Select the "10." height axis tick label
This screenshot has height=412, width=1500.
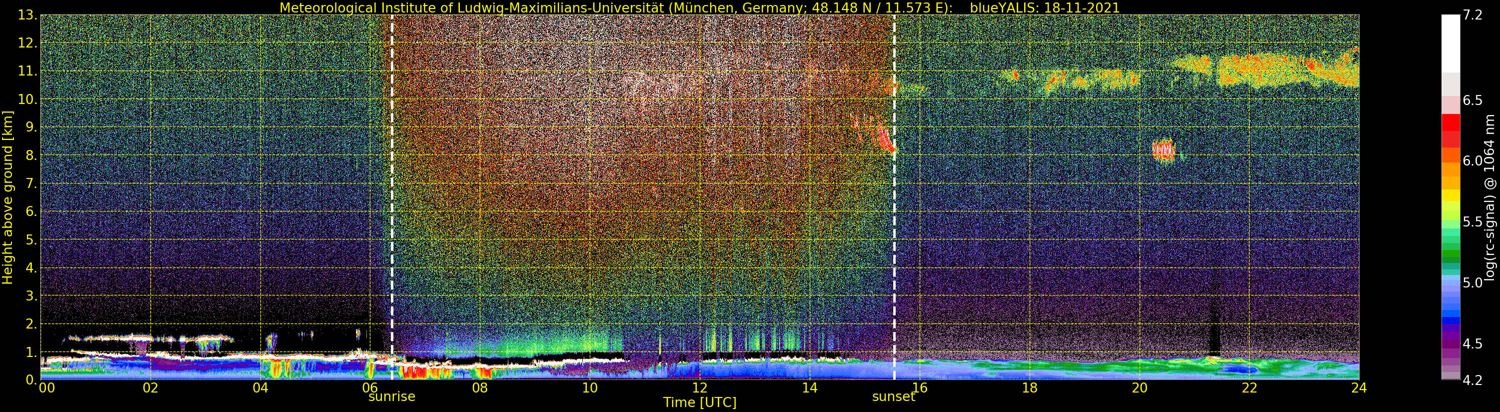pos(28,99)
